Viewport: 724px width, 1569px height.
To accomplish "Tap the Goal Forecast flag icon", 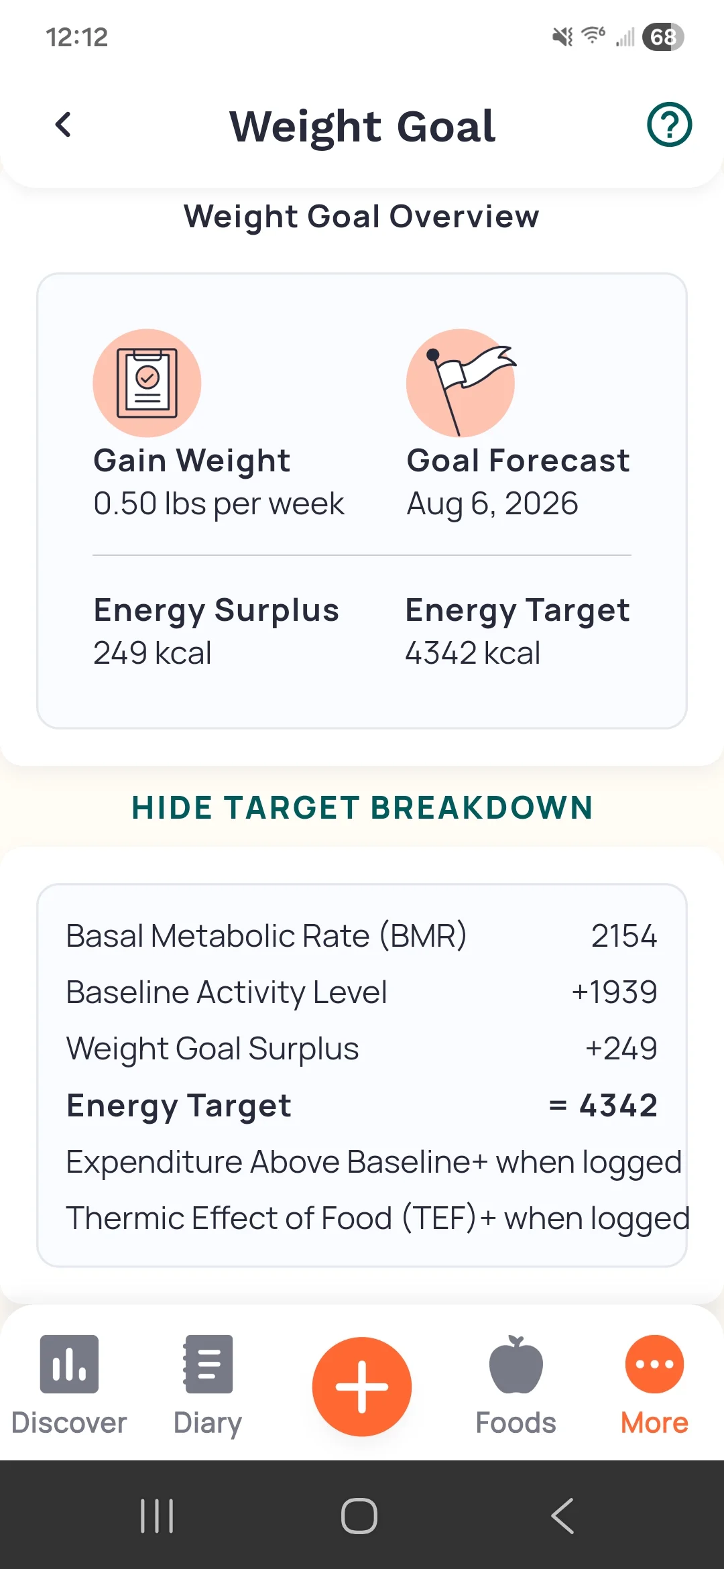I will pyautogui.click(x=461, y=383).
